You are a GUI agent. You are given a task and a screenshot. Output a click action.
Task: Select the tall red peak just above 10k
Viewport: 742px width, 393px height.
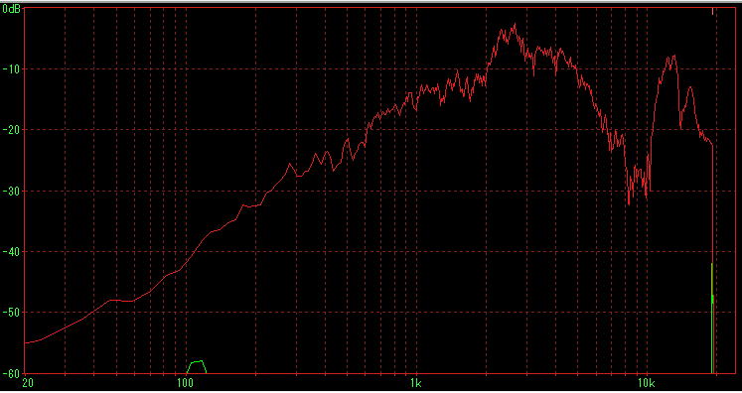tap(672, 58)
